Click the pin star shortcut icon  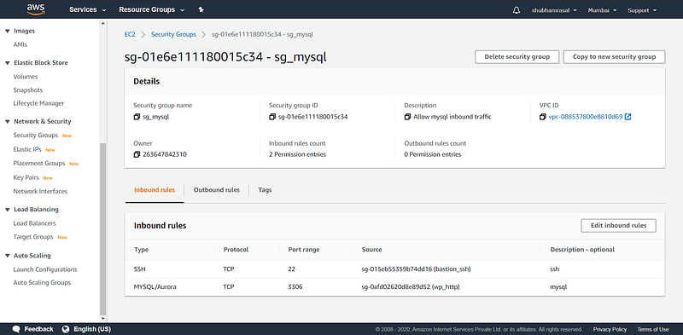pyautogui.click(x=201, y=9)
